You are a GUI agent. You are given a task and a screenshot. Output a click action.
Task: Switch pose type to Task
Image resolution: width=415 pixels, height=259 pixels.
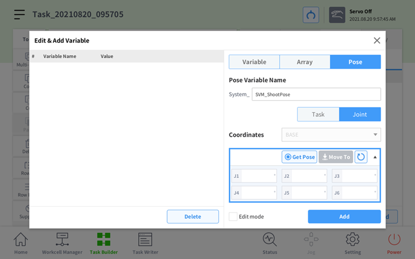click(318, 114)
